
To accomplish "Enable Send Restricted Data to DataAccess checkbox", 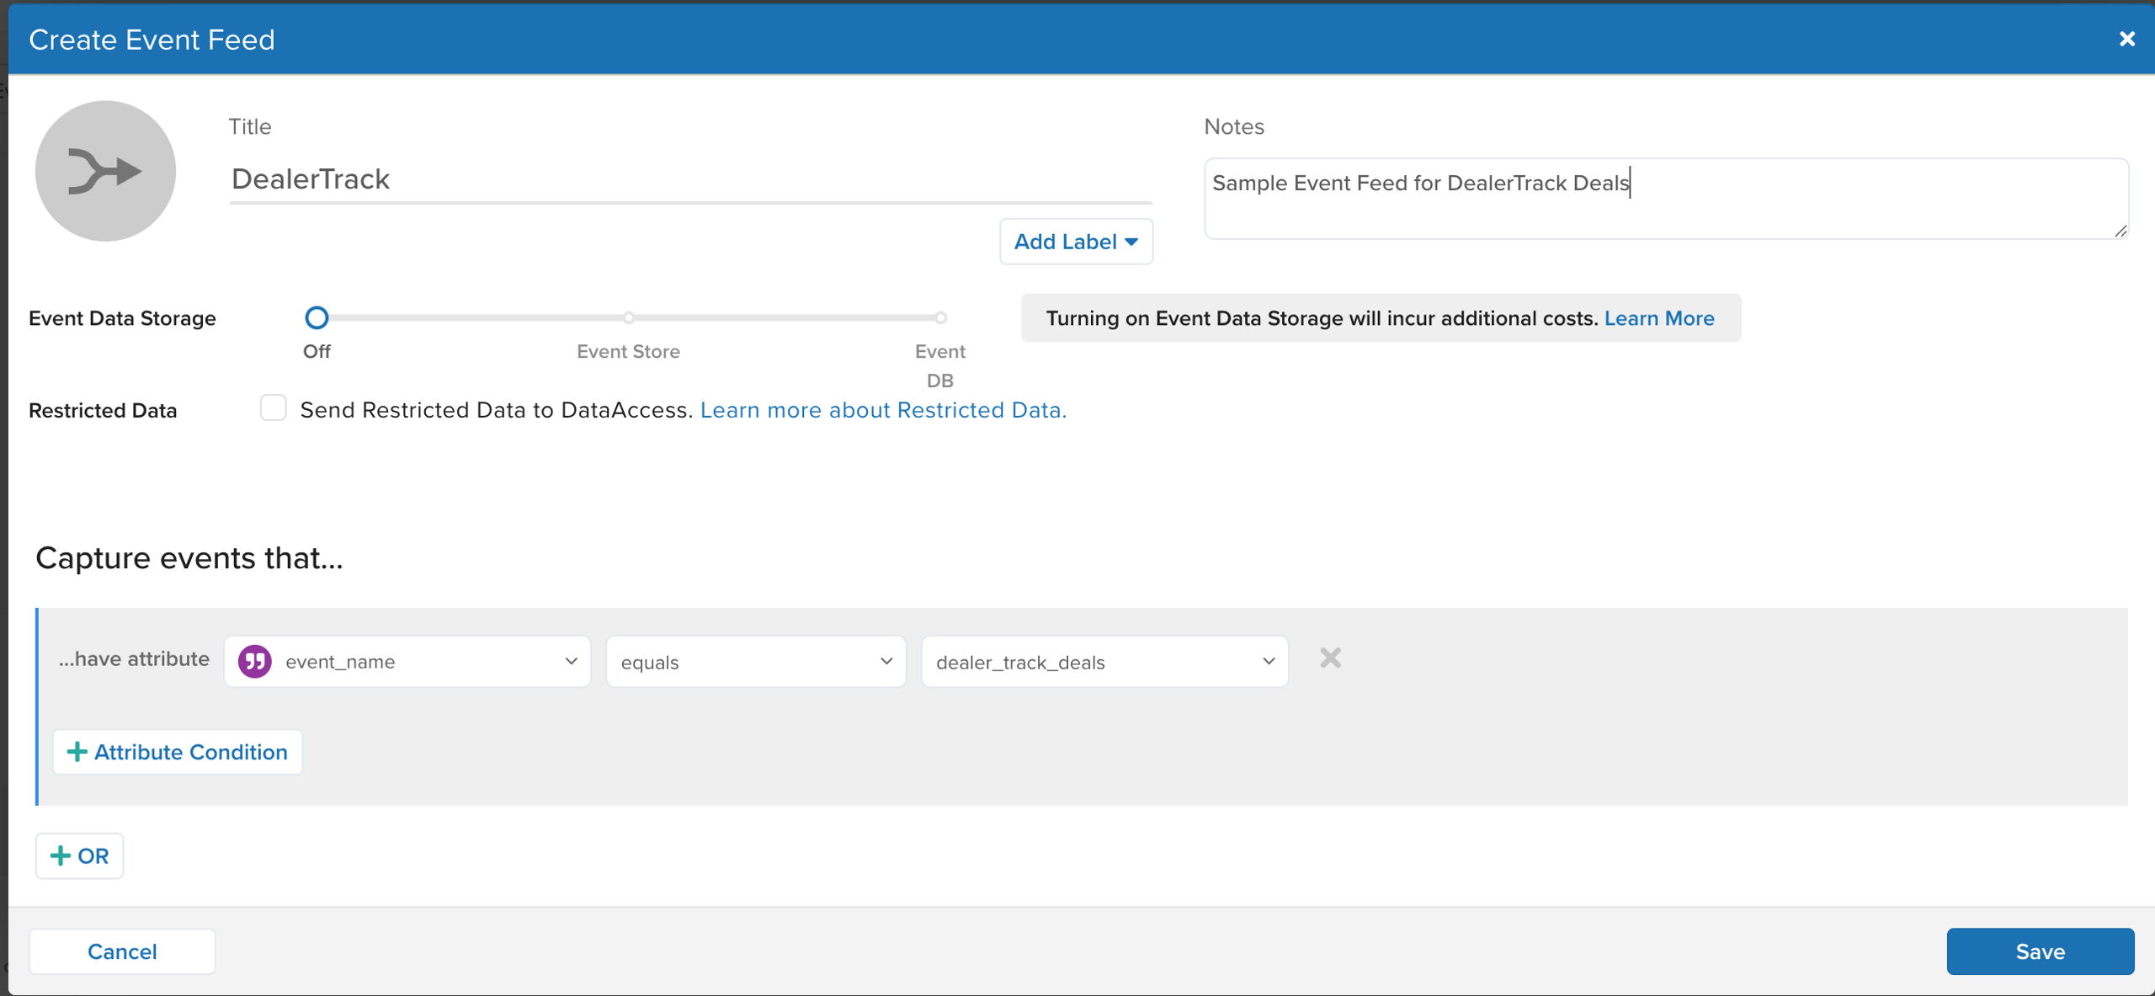I will pyautogui.click(x=274, y=408).
